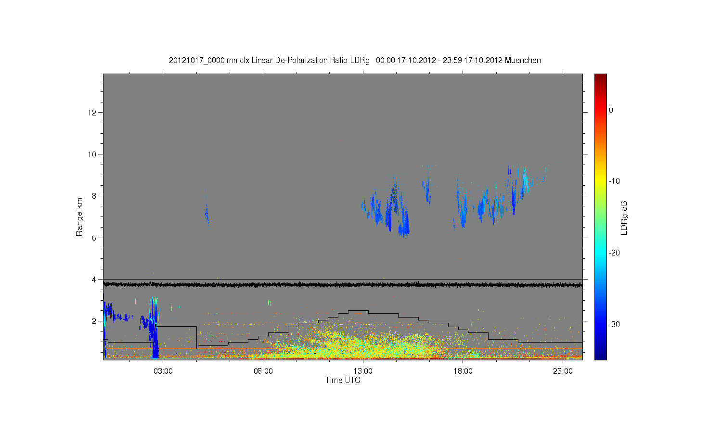Click the plot title text
This screenshot has height=433, width=722.
click(355, 61)
